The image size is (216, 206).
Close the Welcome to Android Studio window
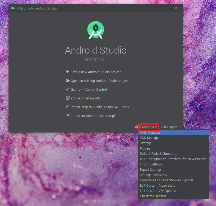pyautogui.click(x=176, y=8)
